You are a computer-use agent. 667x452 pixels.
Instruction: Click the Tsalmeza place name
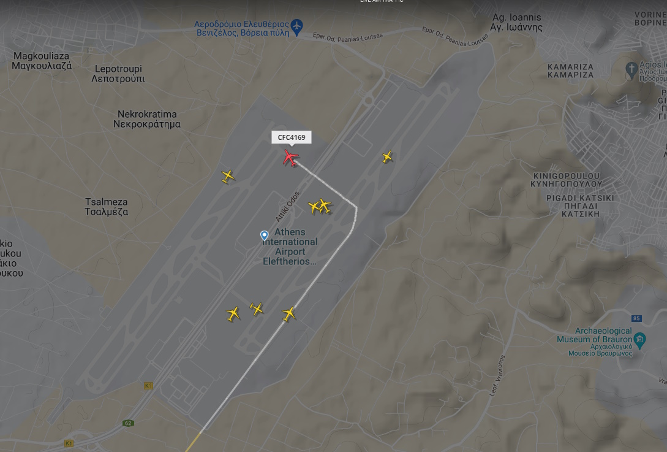[107, 207]
